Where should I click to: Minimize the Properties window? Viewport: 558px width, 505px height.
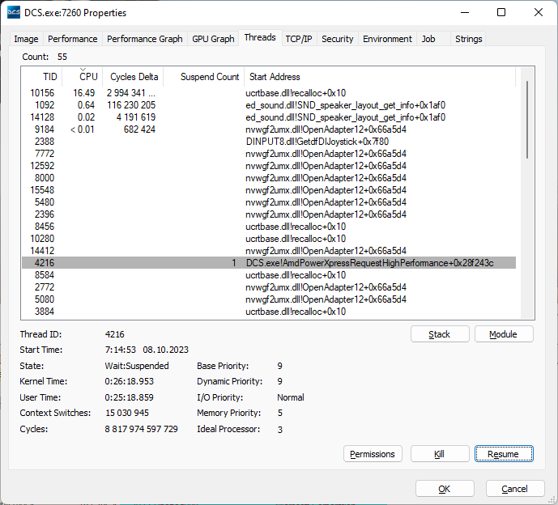pos(464,12)
